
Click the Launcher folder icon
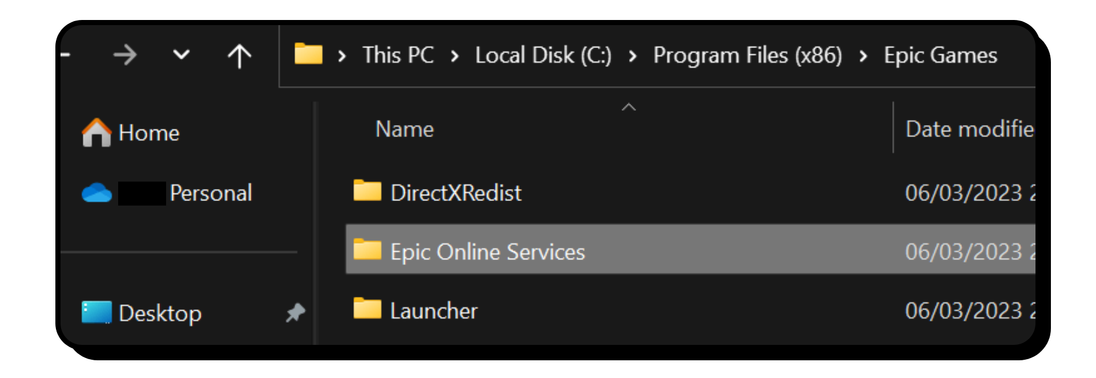coord(367,309)
